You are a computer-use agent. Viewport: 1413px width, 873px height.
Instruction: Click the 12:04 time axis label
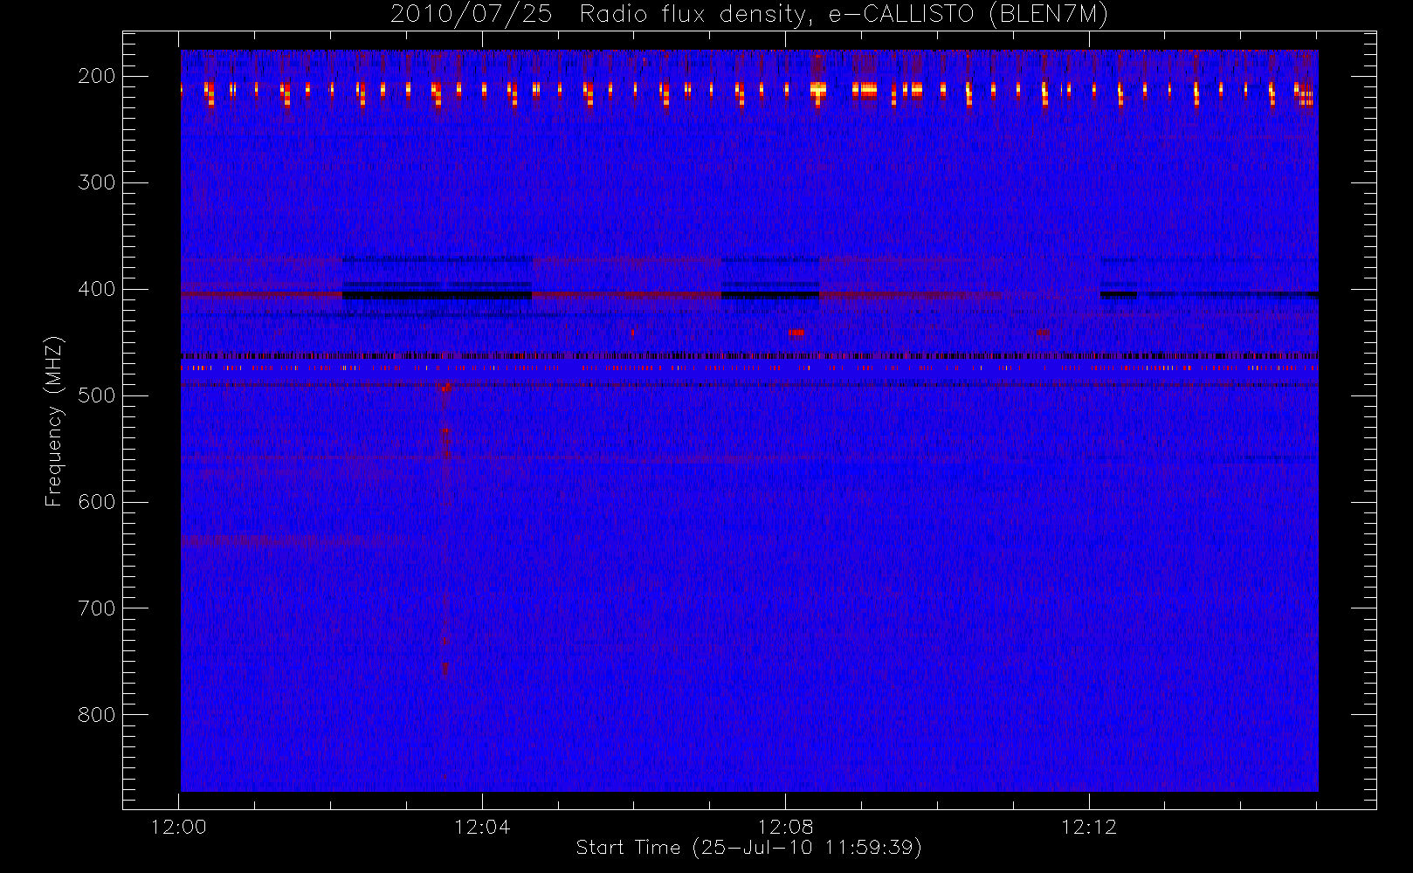pos(482,827)
